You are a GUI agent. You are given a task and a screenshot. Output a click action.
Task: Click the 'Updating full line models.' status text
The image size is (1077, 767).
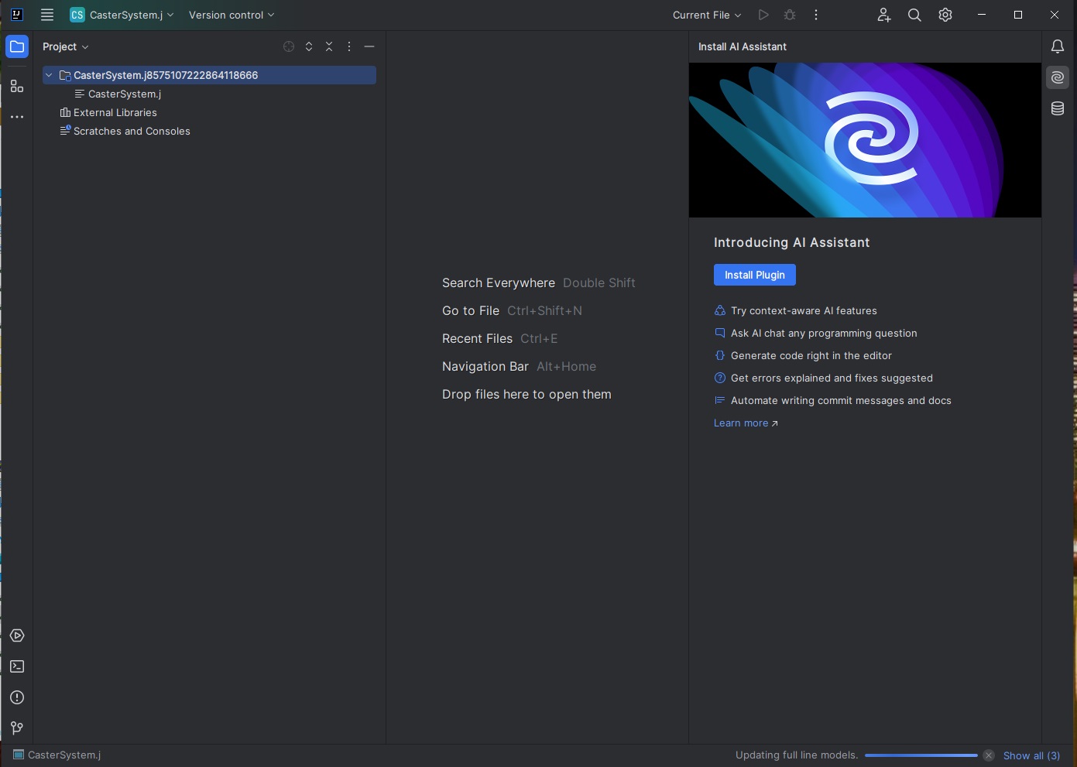pyautogui.click(x=797, y=755)
